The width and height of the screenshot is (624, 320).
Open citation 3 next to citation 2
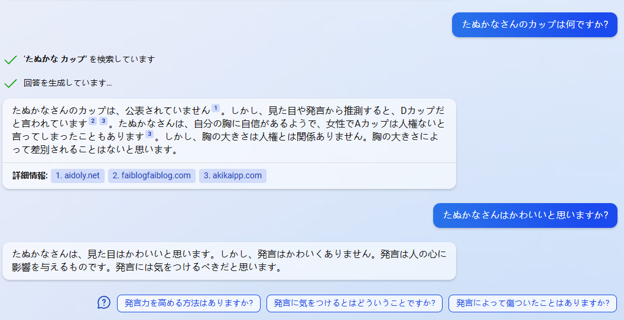(x=103, y=121)
